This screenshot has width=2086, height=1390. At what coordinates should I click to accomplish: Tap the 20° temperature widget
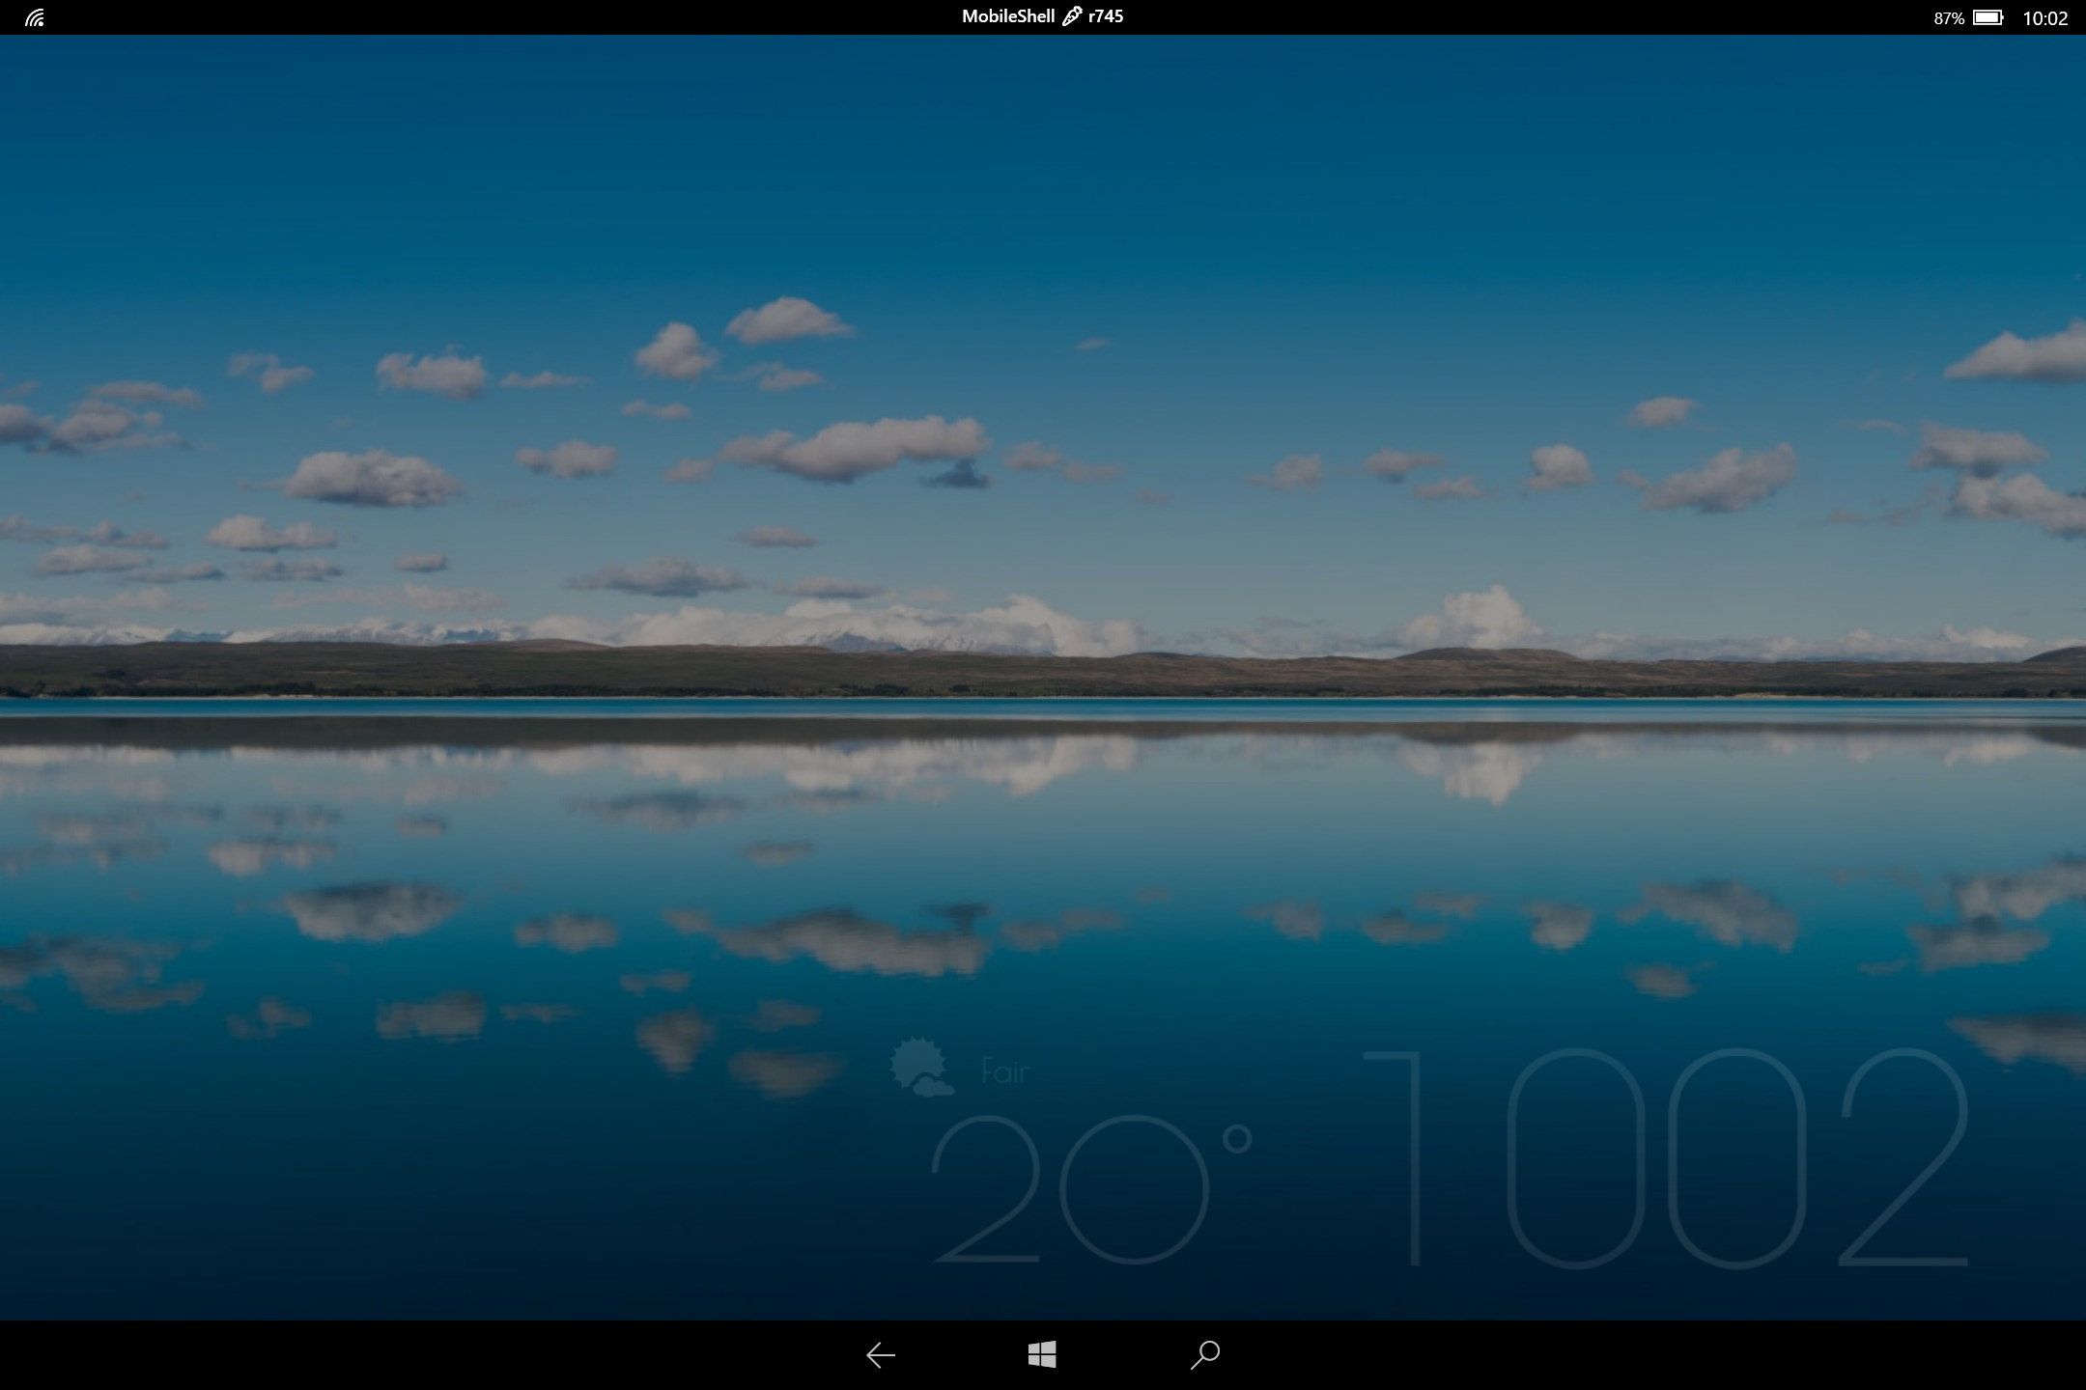(1091, 1189)
